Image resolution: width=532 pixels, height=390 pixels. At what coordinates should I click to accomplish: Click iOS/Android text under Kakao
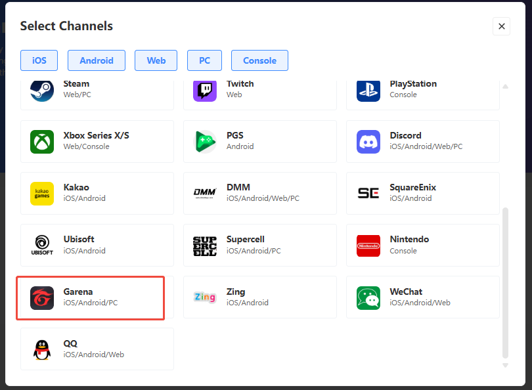click(85, 198)
